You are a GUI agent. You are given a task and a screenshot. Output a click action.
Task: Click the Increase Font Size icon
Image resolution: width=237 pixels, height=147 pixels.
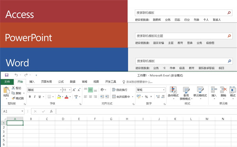coord(74,90)
